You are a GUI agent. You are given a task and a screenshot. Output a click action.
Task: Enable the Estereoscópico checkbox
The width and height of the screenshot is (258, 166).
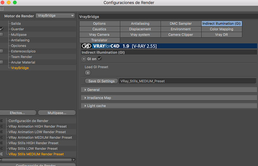point(2,51)
